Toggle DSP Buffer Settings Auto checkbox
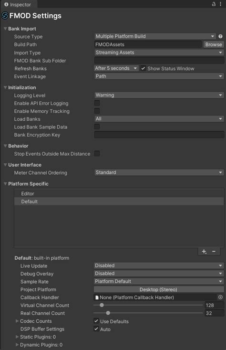 point(96,329)
